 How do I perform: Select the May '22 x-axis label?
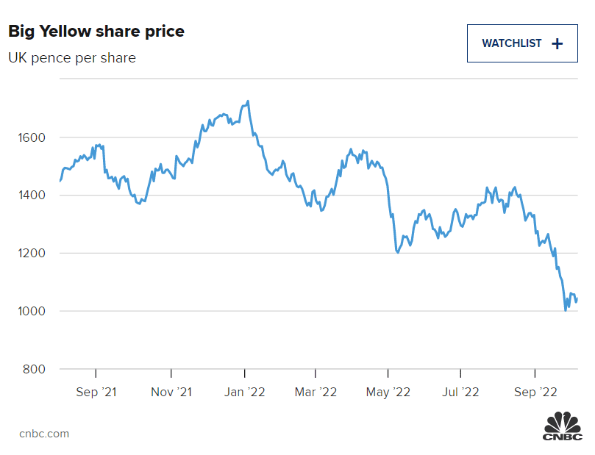(x=388, y=393)
